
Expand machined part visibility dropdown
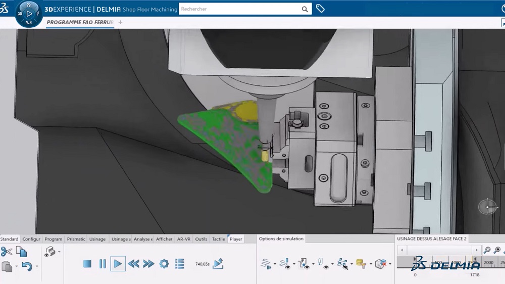click(x=313, y=264)
